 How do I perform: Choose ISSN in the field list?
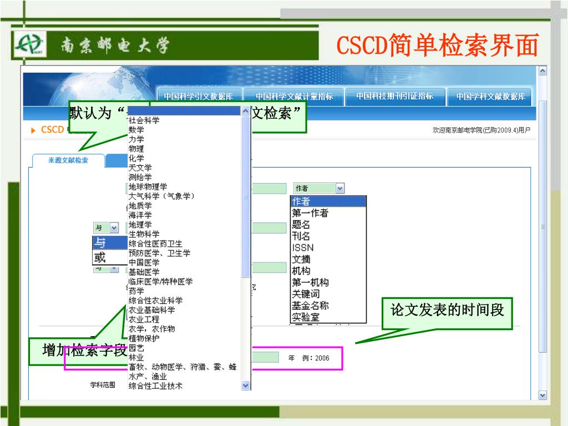[x=328, y=248]
